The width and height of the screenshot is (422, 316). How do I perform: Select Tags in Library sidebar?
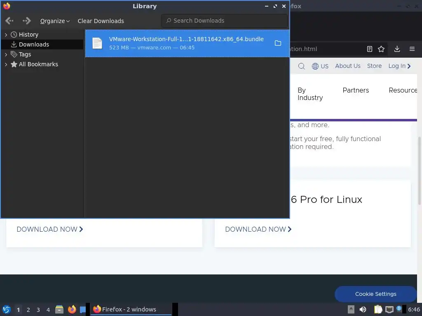pos(25,54)
